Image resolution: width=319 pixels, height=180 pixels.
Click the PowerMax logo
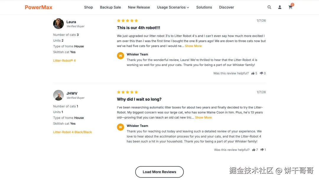click(39, 7)
